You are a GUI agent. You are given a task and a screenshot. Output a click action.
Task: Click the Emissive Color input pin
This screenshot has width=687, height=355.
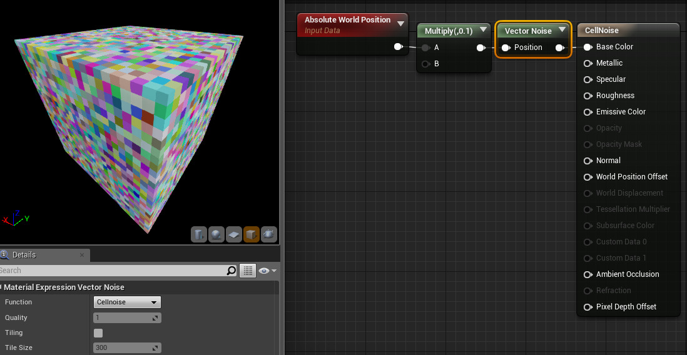coord(588,112)
